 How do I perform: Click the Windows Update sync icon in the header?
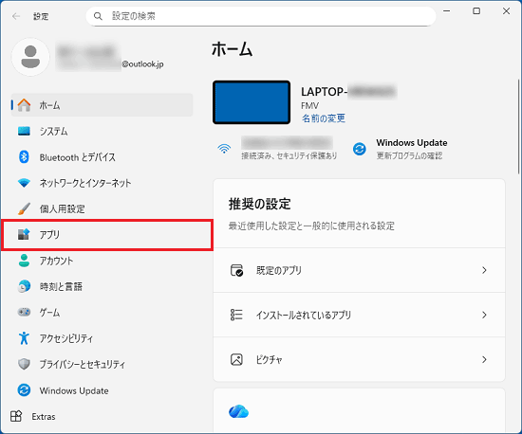point(360,149)
